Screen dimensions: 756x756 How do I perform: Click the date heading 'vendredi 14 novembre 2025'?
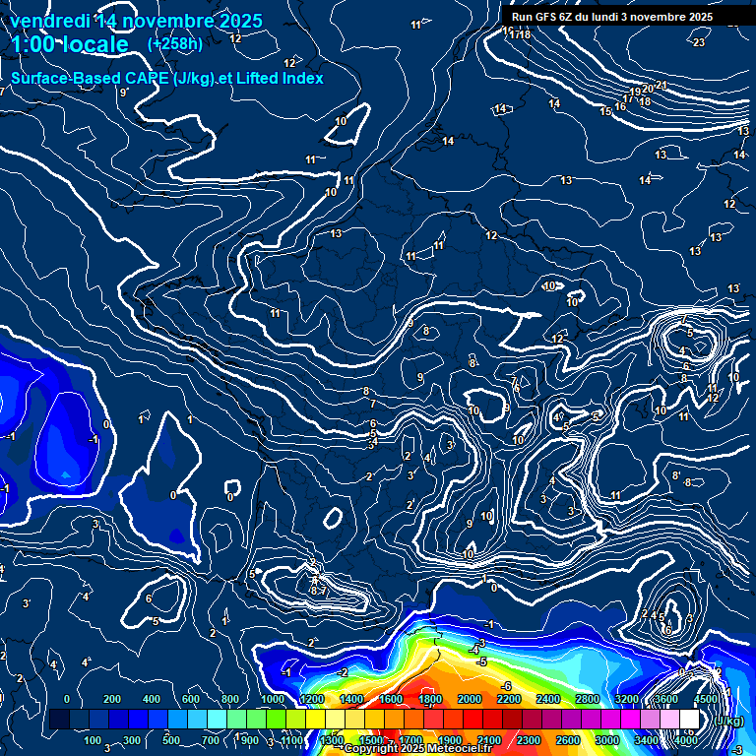136,22
